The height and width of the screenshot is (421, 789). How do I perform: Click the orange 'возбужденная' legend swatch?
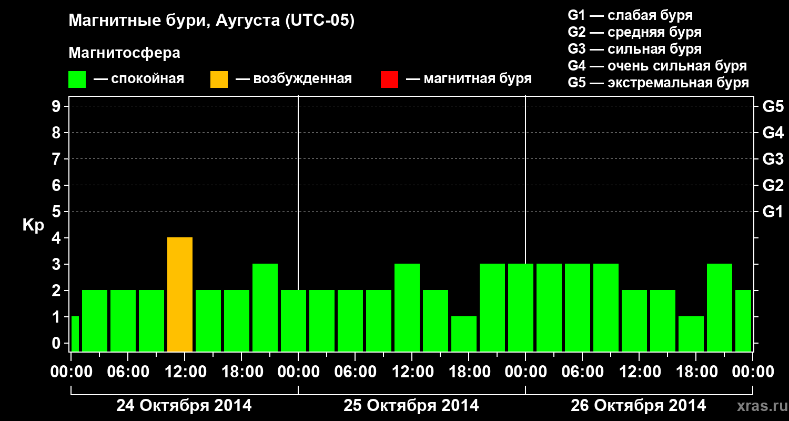[x=219, y=79]
